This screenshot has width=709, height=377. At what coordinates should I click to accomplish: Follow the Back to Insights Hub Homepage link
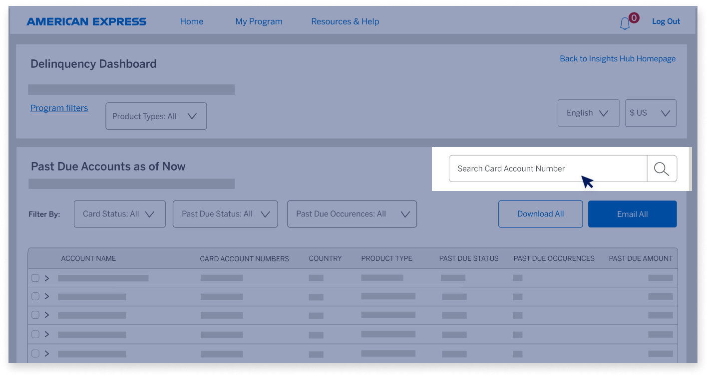click(617, 58)
